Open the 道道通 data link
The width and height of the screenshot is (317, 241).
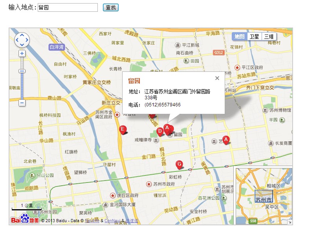pyautogui.click(x=132, y=221)
